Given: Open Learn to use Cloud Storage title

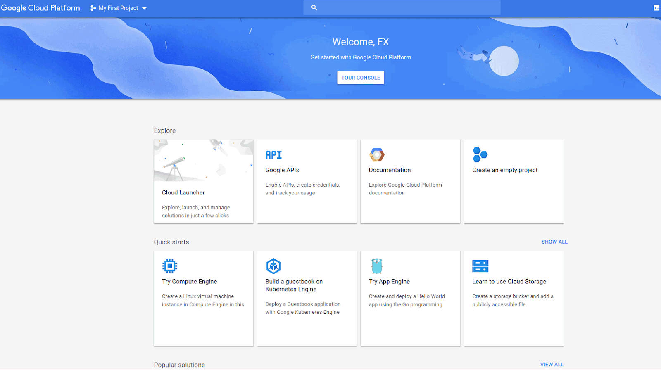Looking at the screenshot, I should tap(509, 282).
